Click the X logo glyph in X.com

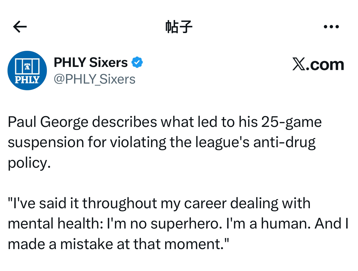pos(299,64)
